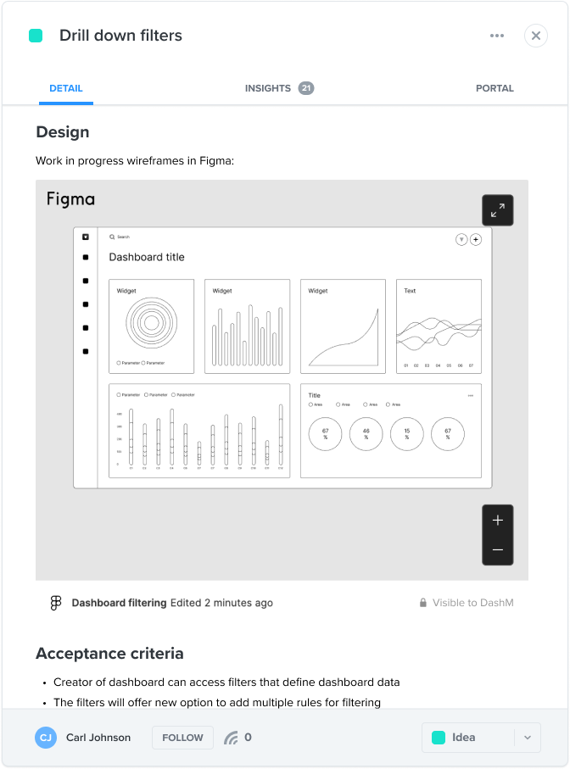Viewport: 570px width, 769px height.
Task: Click the lock icon next to Visible to DashM
Action: tap(423, 603)
